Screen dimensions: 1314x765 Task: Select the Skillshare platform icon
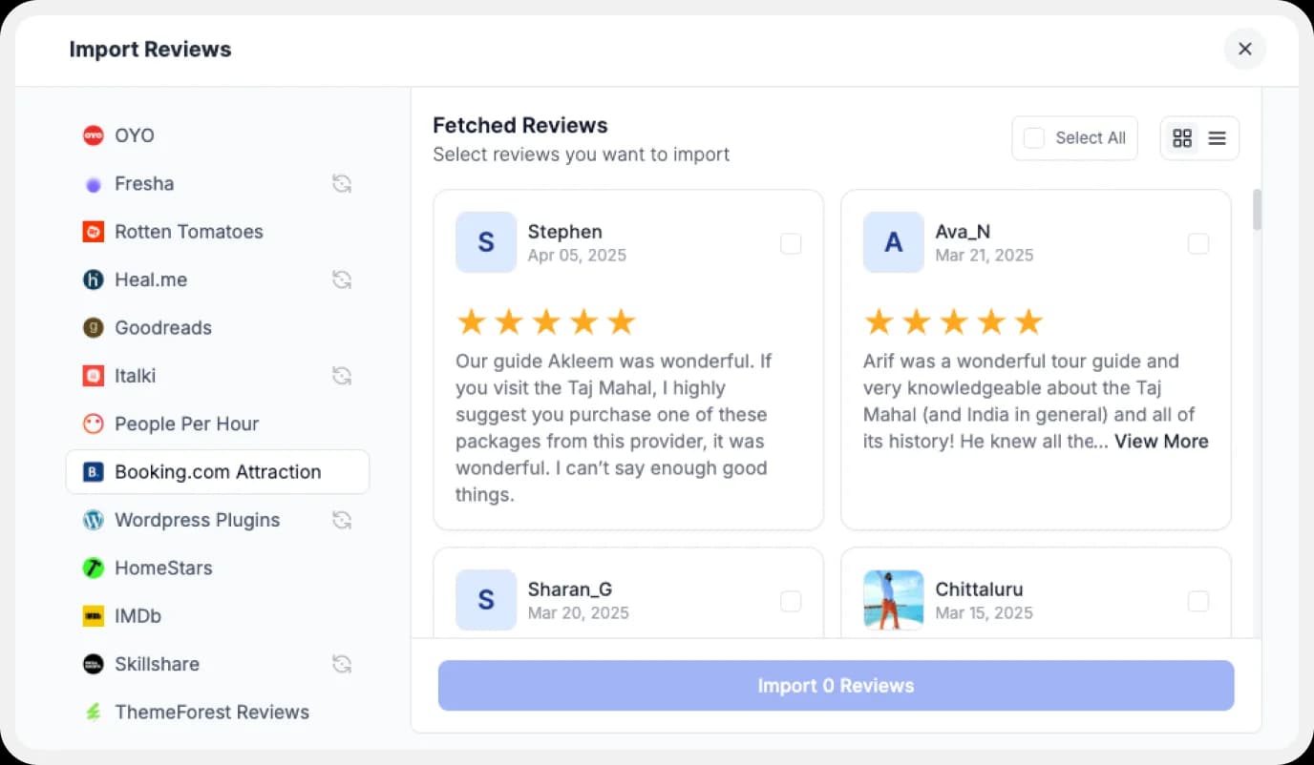point(93,663)
